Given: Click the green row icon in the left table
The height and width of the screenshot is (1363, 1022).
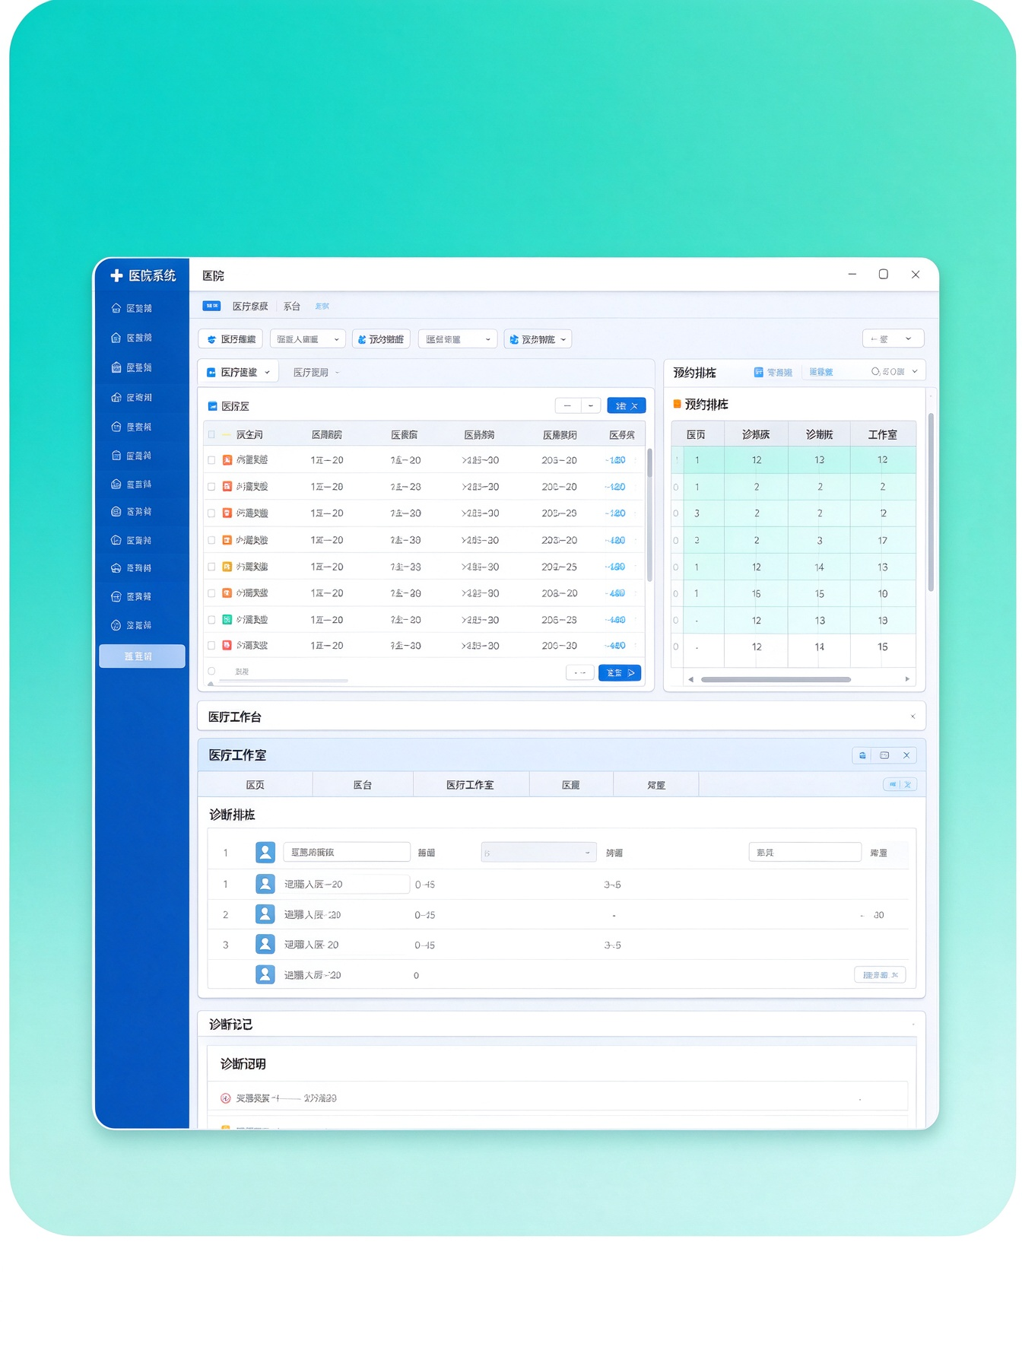Looking at the screenshot, I should (x=227, y=619).
